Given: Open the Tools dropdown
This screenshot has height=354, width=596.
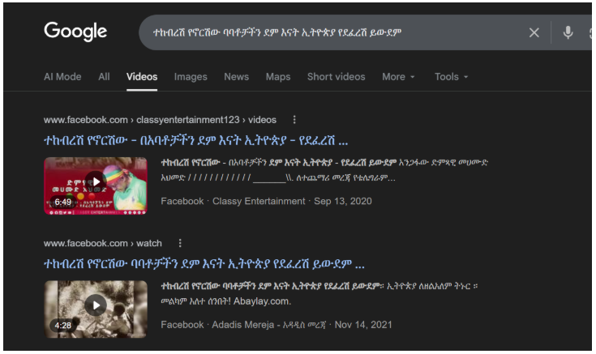Looking at the screenshot, I should tap(451, 77).
